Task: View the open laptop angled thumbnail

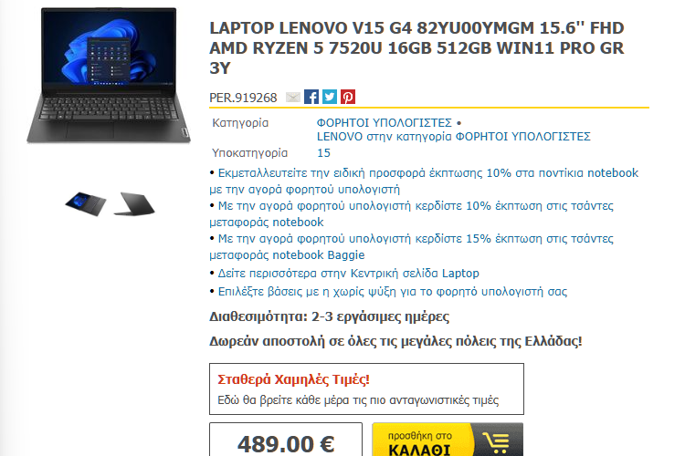Action: coord(86,203)
